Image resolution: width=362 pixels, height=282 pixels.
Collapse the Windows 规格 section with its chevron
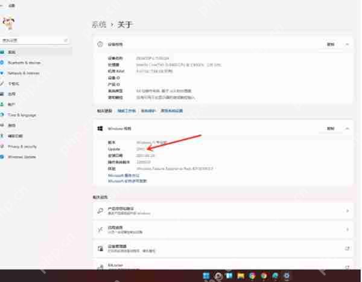pyautogui.click(x=348, y=129)
